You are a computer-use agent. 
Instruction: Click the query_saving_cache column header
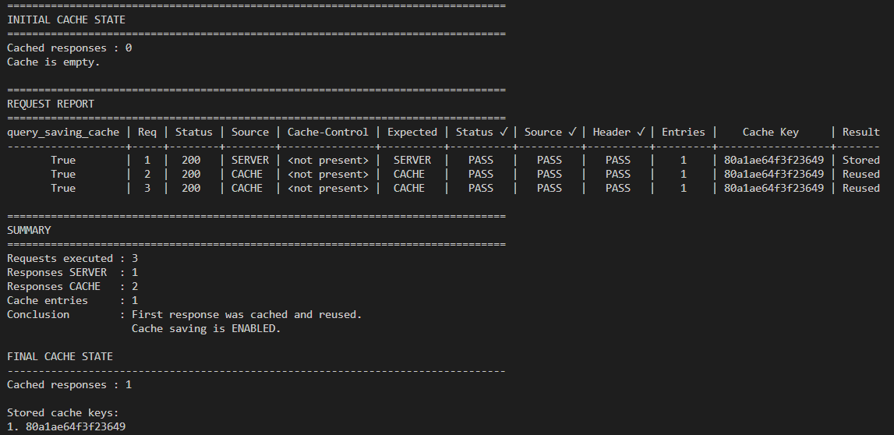point(63,133)
